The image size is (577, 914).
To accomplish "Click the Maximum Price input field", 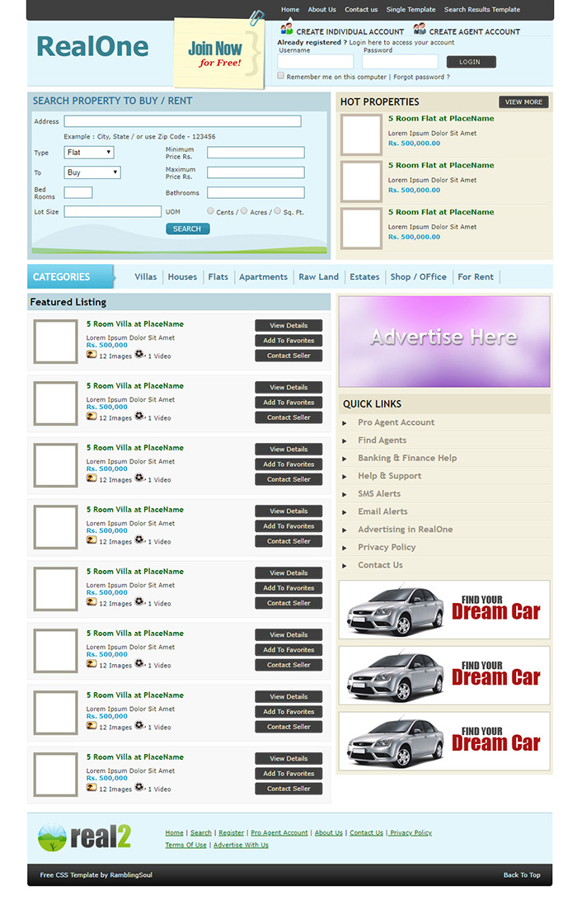I will (256, 172).
